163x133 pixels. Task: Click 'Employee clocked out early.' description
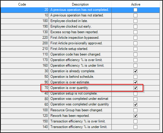click(71, 26)
